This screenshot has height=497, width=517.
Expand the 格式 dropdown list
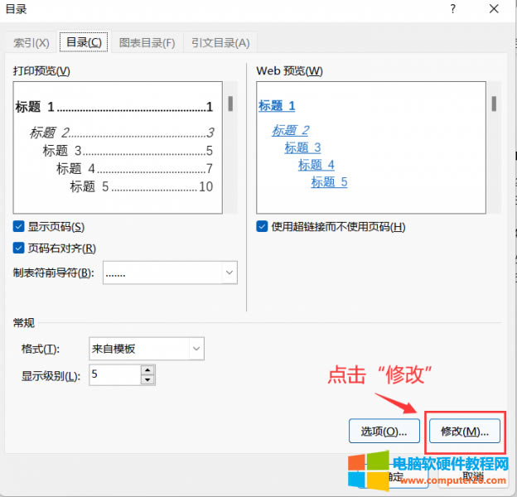[196, 349]
